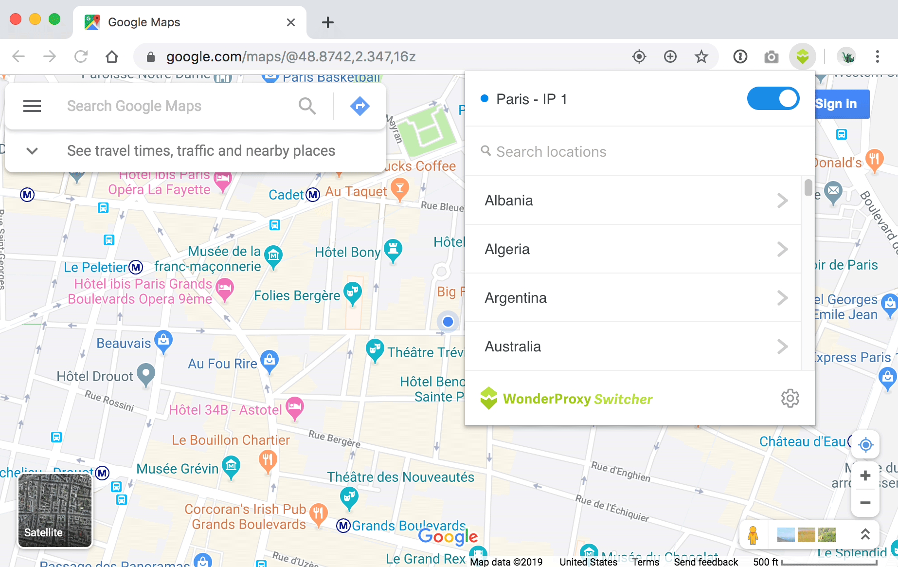Zoom in with the plus button

(865, 476)
